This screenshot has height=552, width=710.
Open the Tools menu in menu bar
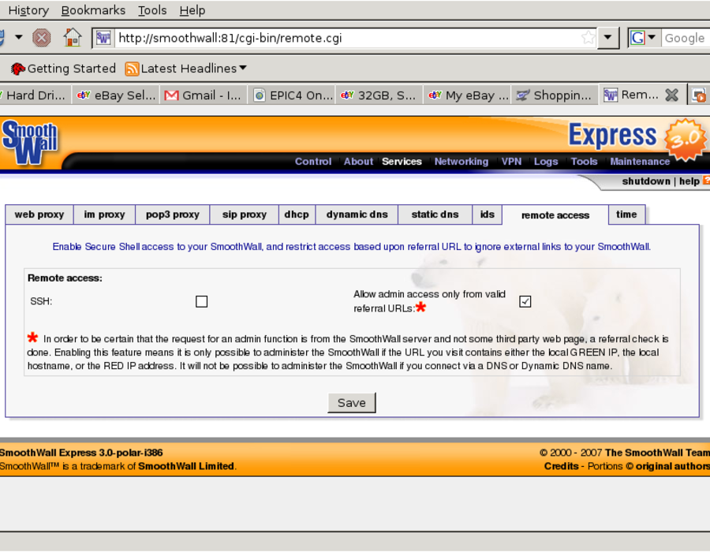[152, 10]
